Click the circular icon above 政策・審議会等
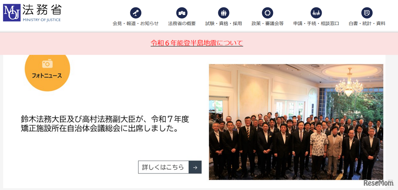This screenshot has height=190, width=398. coord(267,13)
